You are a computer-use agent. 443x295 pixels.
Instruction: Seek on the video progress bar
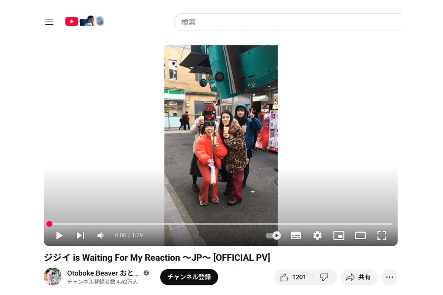coord(221,224)
